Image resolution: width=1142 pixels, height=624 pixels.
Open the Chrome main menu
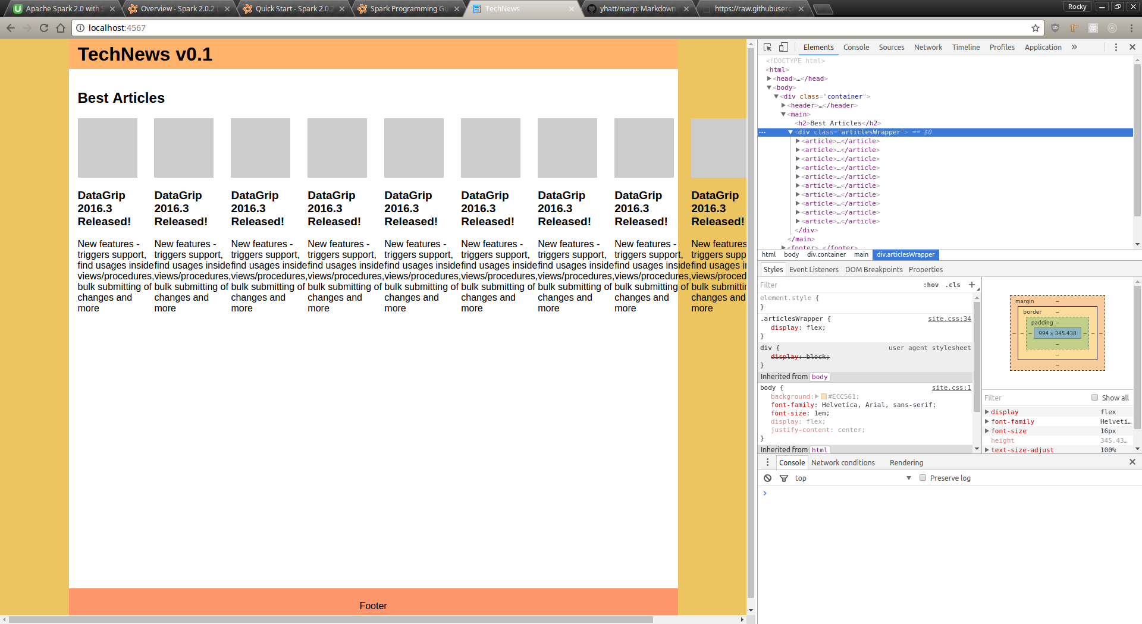click(1131, 28)
